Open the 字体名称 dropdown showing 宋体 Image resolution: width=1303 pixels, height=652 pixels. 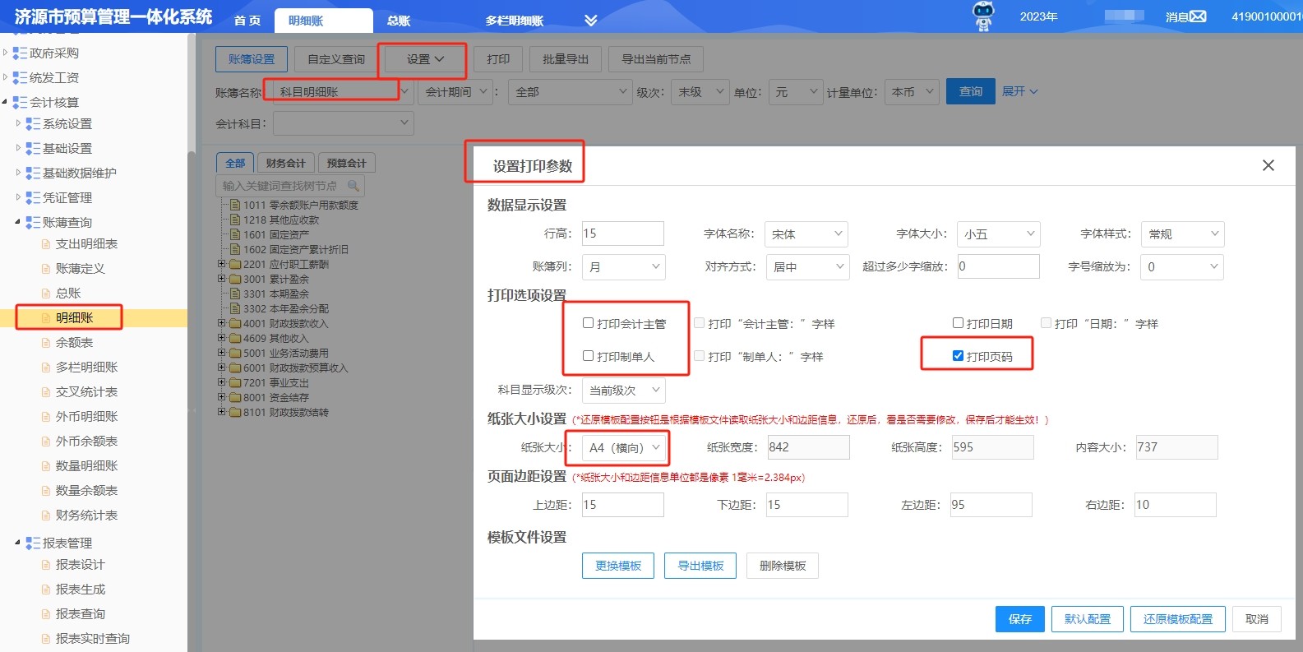[x=806, y=234]
